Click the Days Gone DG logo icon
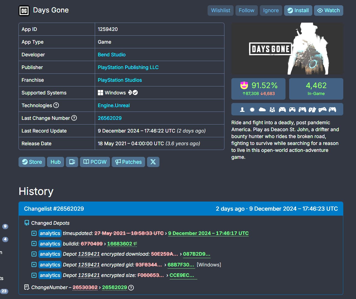This screenshot has height=299, width=356. (24, 11)
